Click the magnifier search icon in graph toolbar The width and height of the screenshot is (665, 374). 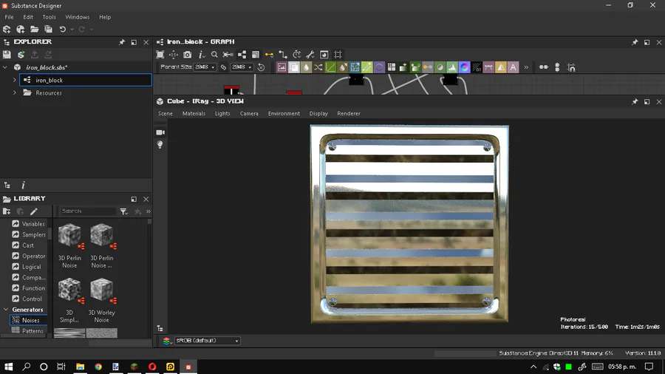214,55
